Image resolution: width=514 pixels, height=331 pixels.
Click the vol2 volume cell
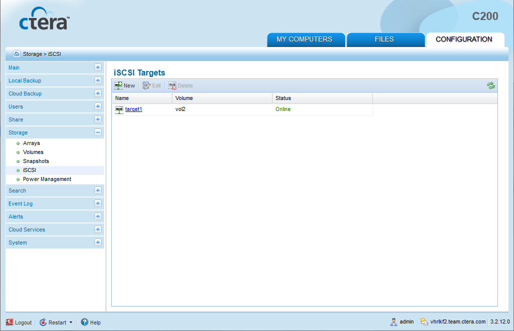point(180,109)
